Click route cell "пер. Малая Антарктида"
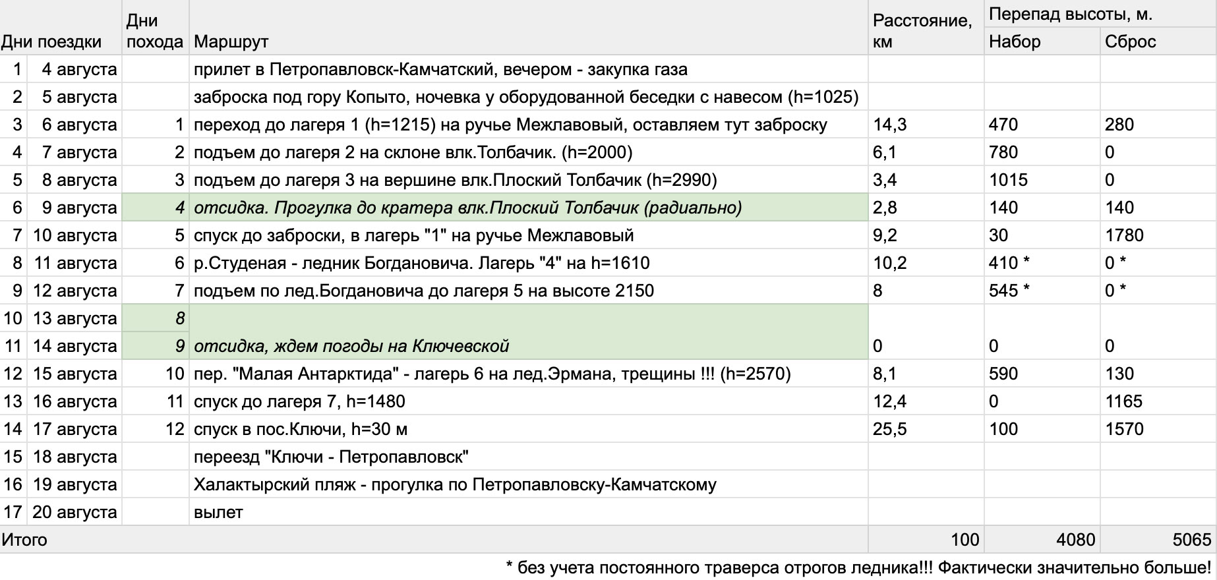The image size is (1217, 580). [x=529, y=374]
